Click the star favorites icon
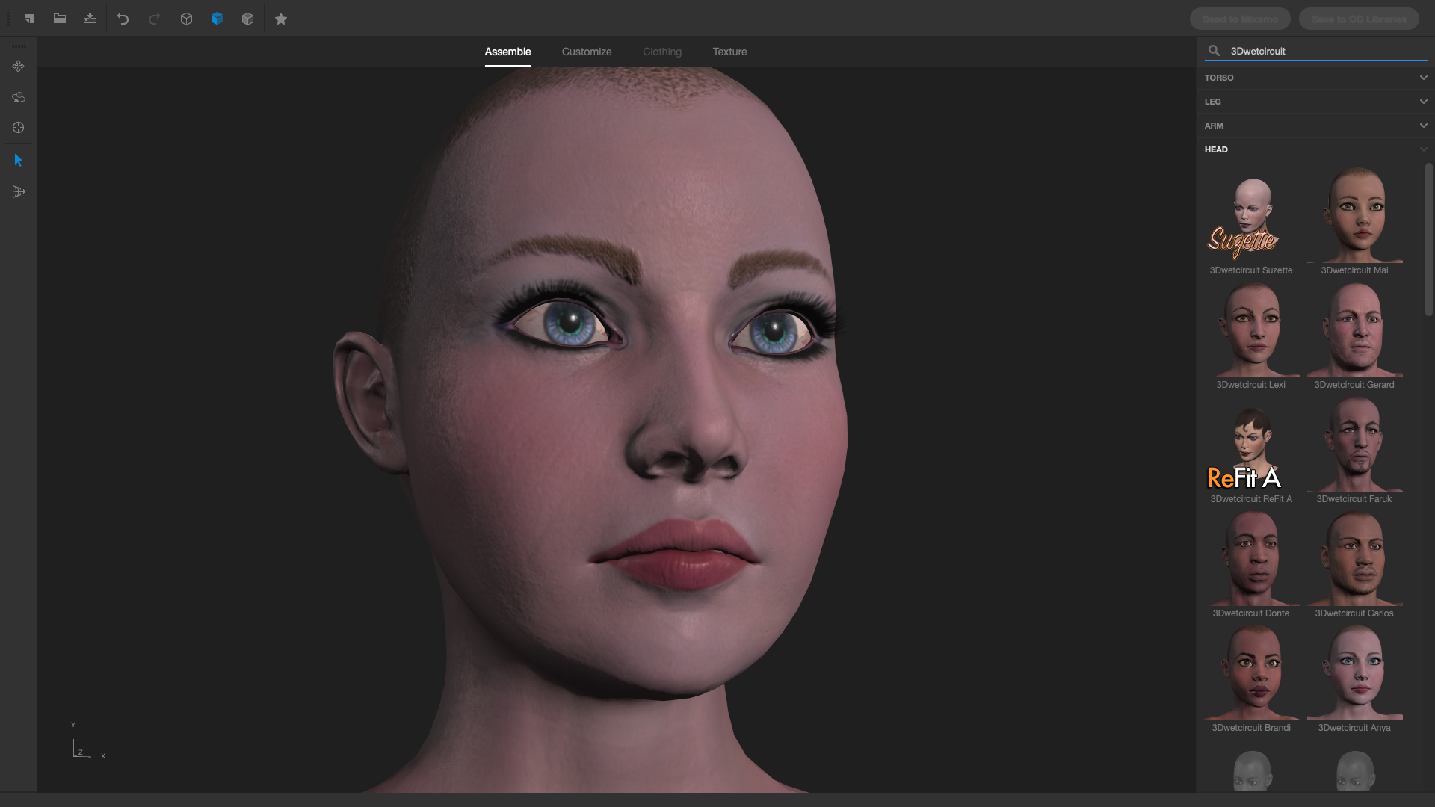This screenshot has height=807, width=1435. click(x=281, y=19)
